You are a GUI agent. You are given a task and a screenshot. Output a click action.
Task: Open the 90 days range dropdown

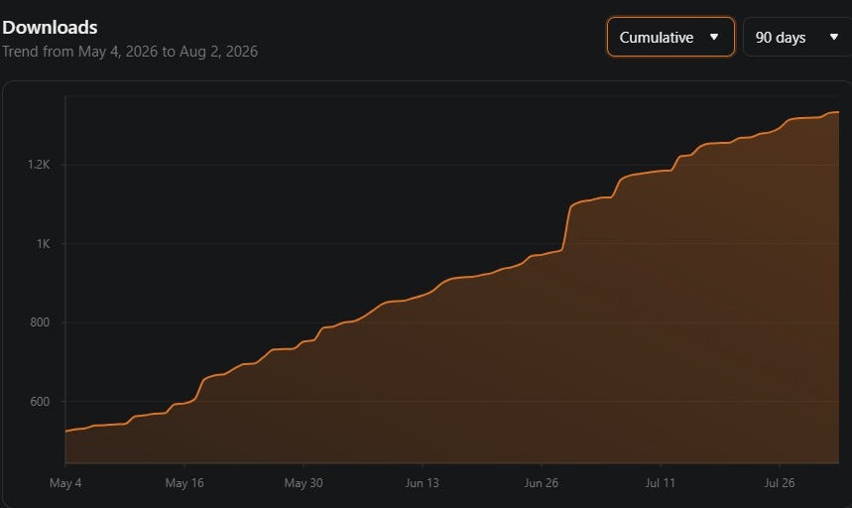797,37
